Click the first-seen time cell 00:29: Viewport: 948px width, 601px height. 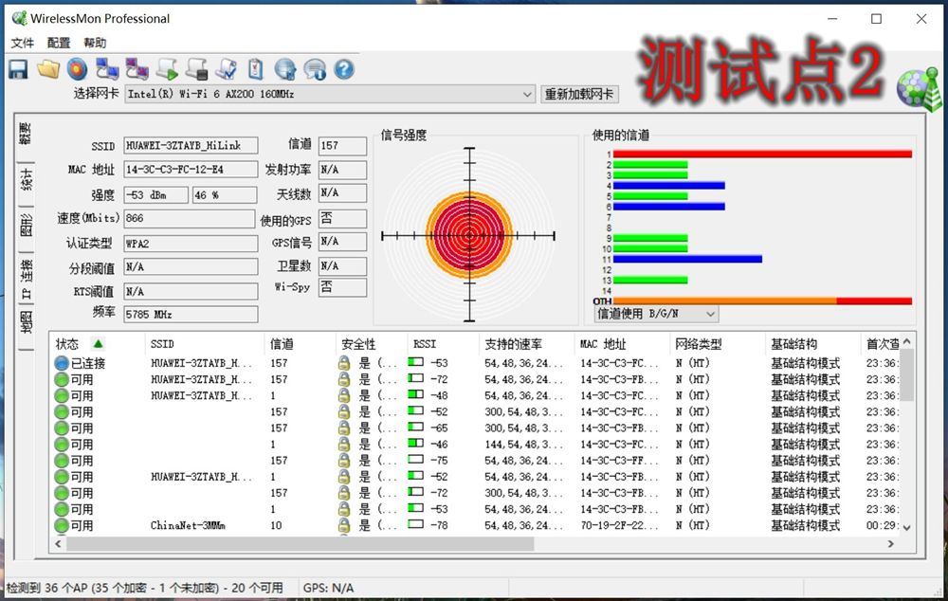[883, 525]
